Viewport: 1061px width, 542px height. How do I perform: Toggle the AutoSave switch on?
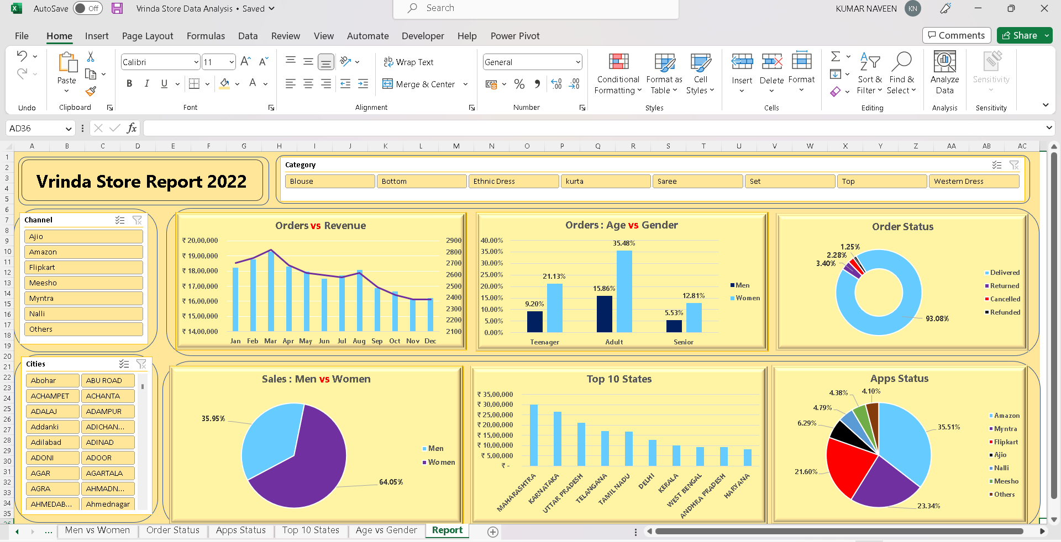pyautogui.click(x=87, y=8)
